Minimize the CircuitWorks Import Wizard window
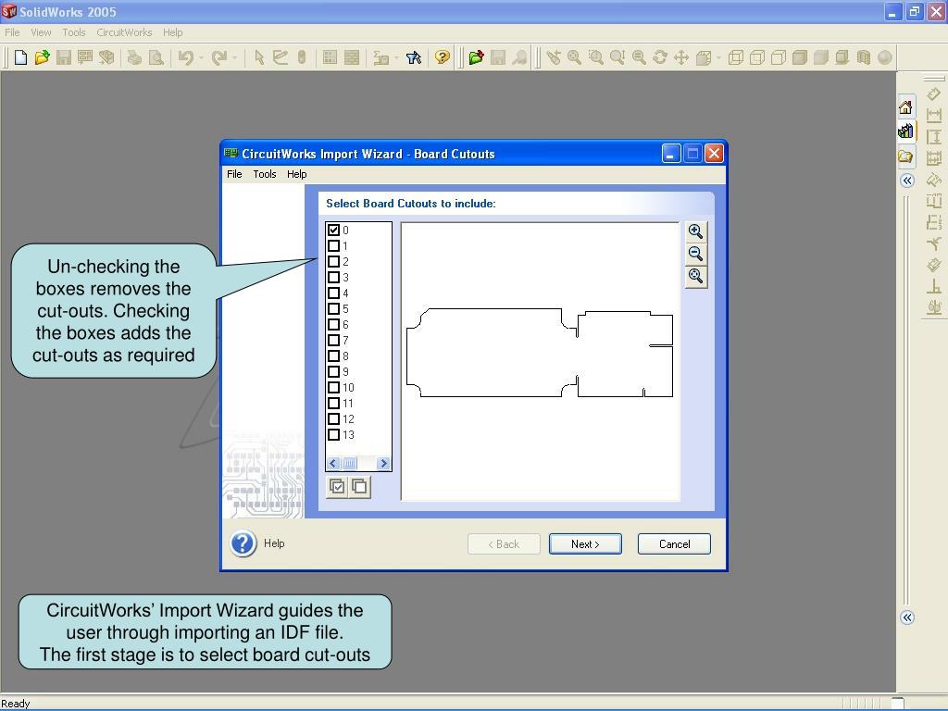 click(x=670, y=154)
